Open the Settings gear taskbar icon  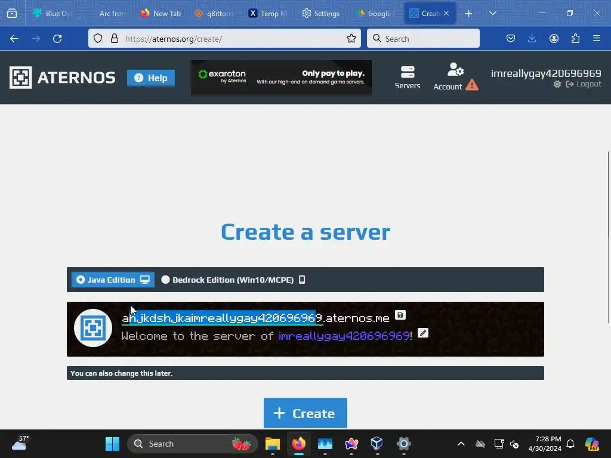point(404,444)
